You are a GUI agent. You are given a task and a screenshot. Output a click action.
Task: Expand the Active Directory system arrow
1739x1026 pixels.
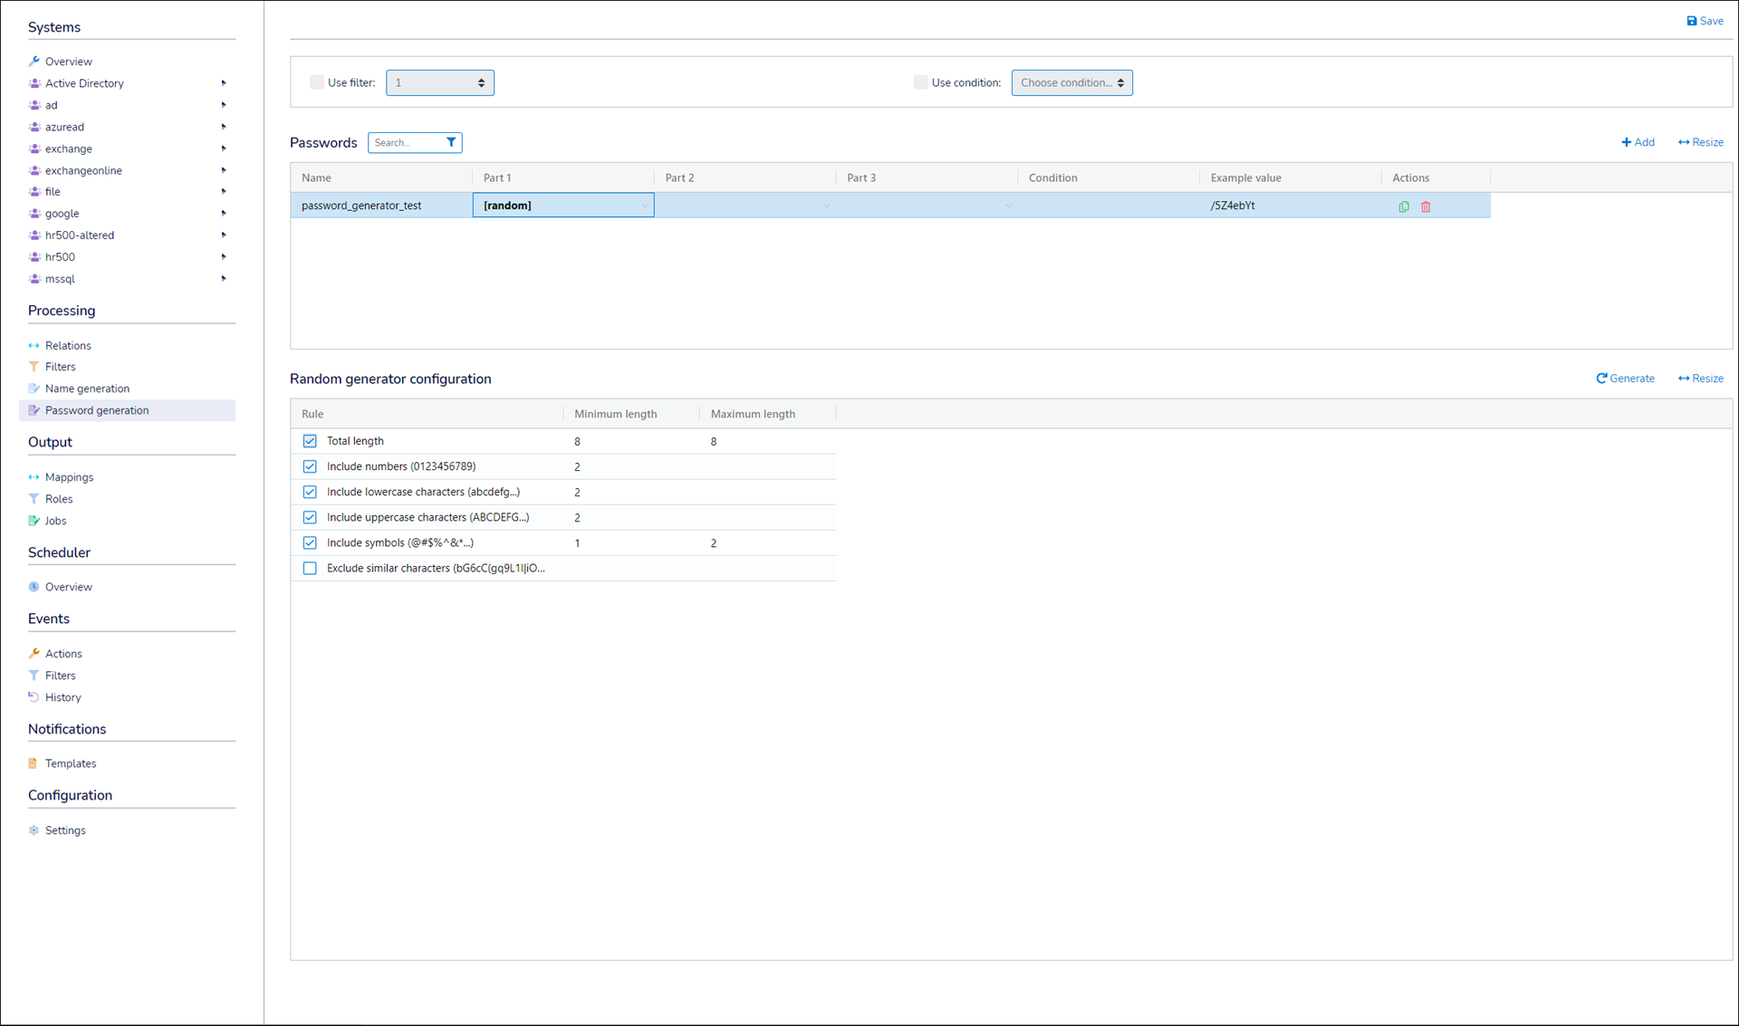coord(224,83)
